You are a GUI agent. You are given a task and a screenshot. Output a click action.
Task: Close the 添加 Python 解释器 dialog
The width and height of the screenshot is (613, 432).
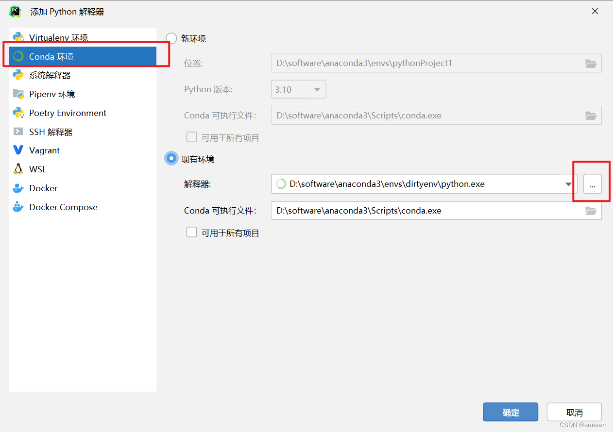(x=595, y=11)
